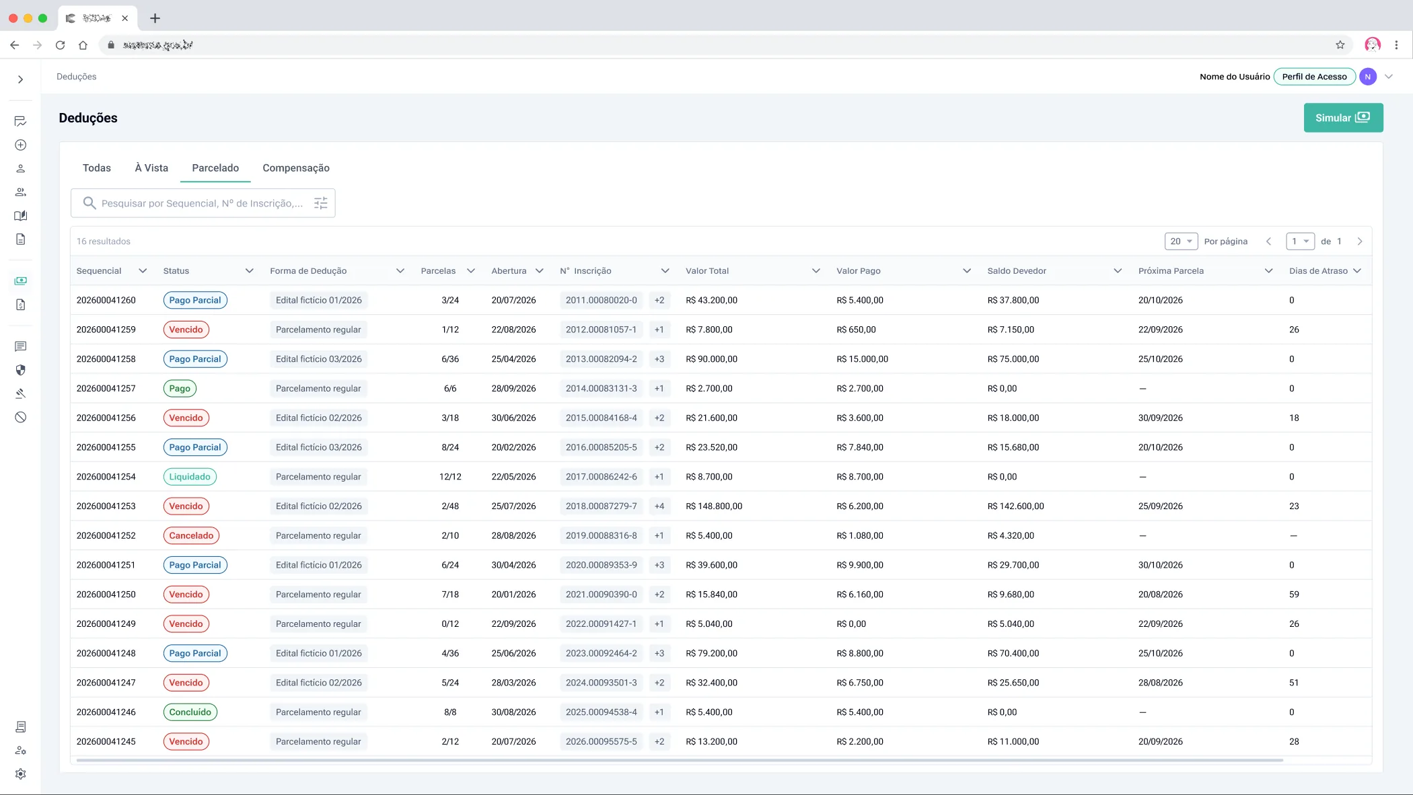Reload the page in the browser
Image resolution: width=1413 pixels, height=795 pixels.
click(x=61, y=45)
